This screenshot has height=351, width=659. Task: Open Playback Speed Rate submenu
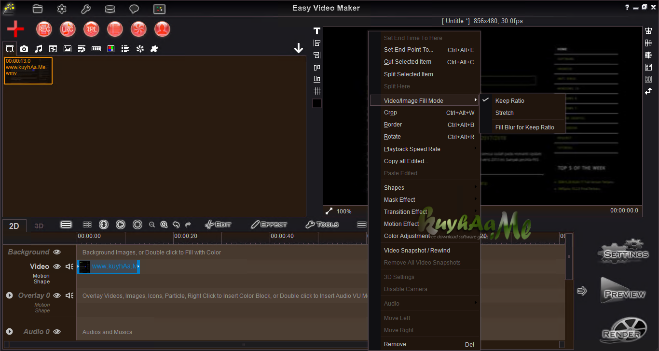(x=425, y=149)
